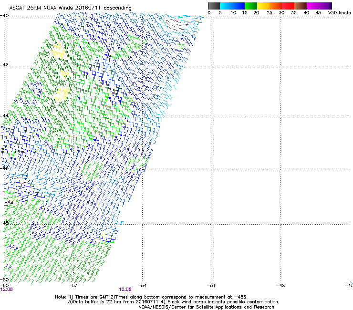Click the -54 longitude axis label
This screenshot has height=310, width=353.
[x=142, y=286]
